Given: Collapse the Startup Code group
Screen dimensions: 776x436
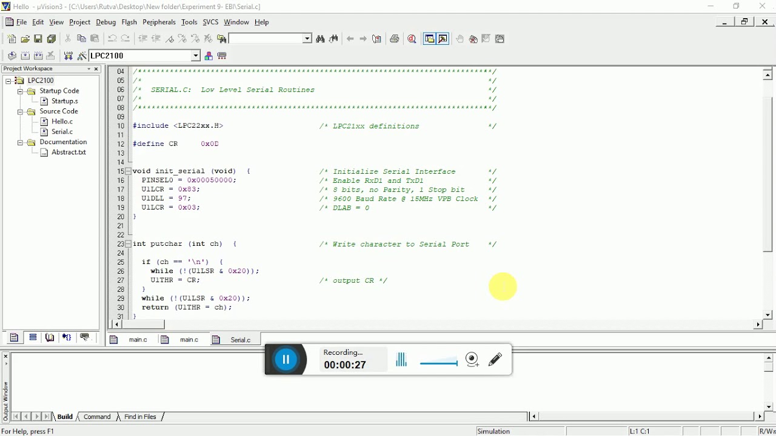Looking at the screenshot, I should coord(19,91).
